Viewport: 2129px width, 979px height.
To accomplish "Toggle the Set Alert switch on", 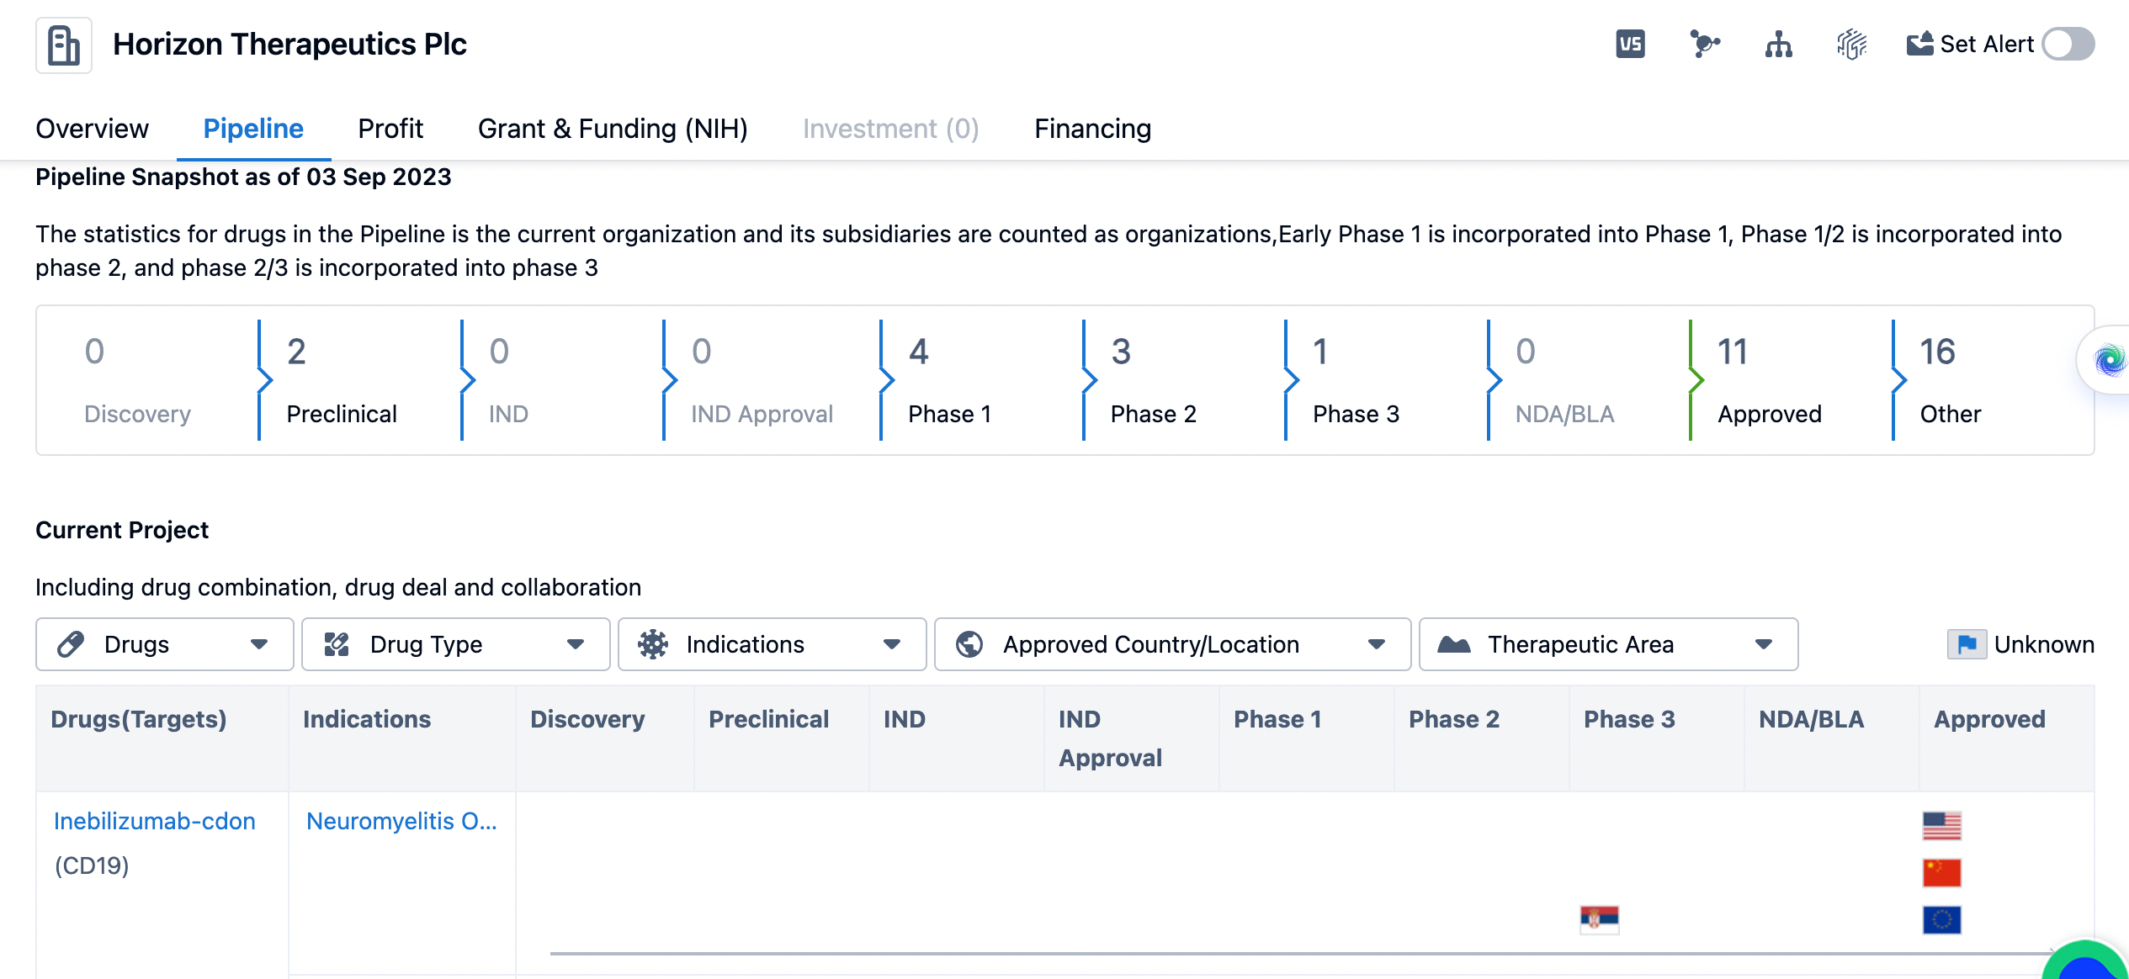I will (x=2068, y=44).
